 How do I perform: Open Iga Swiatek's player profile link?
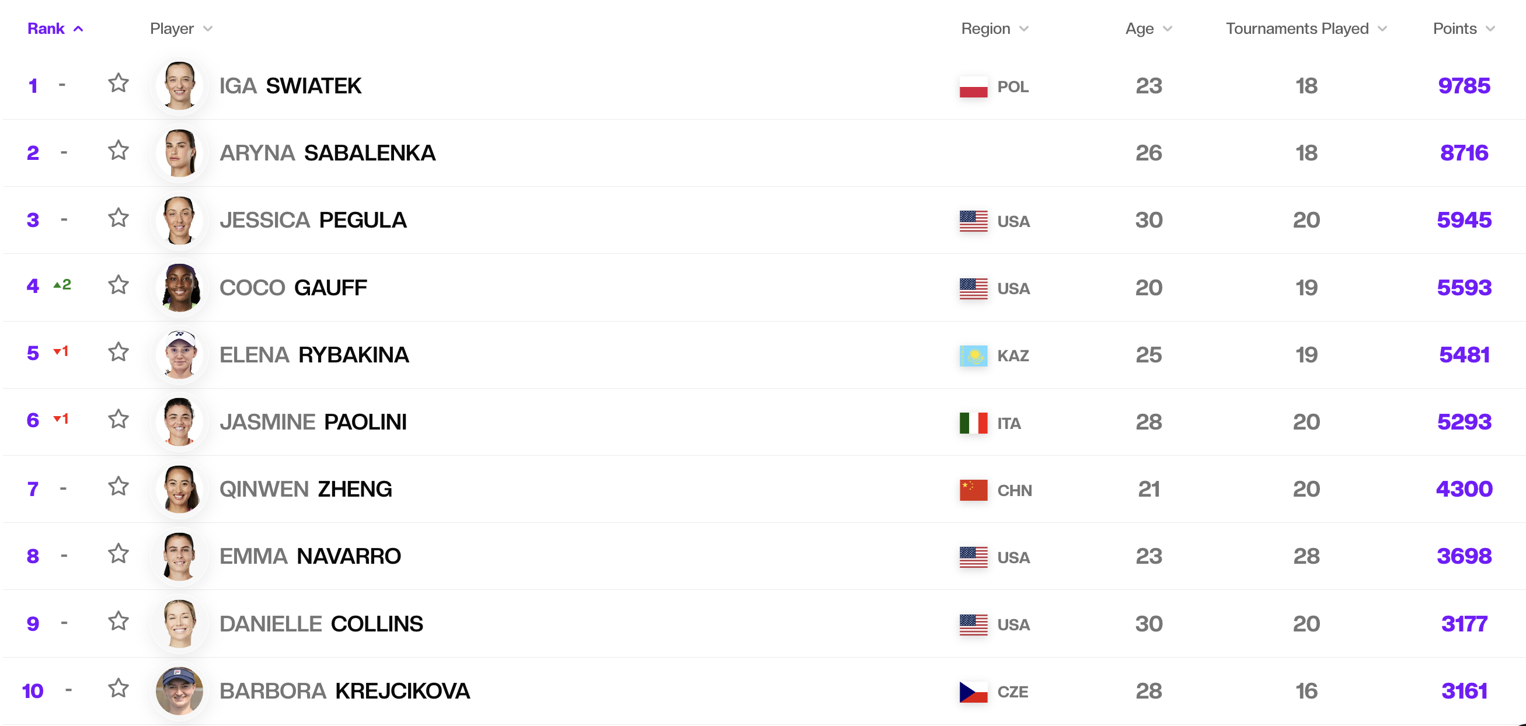coord(290,86)
